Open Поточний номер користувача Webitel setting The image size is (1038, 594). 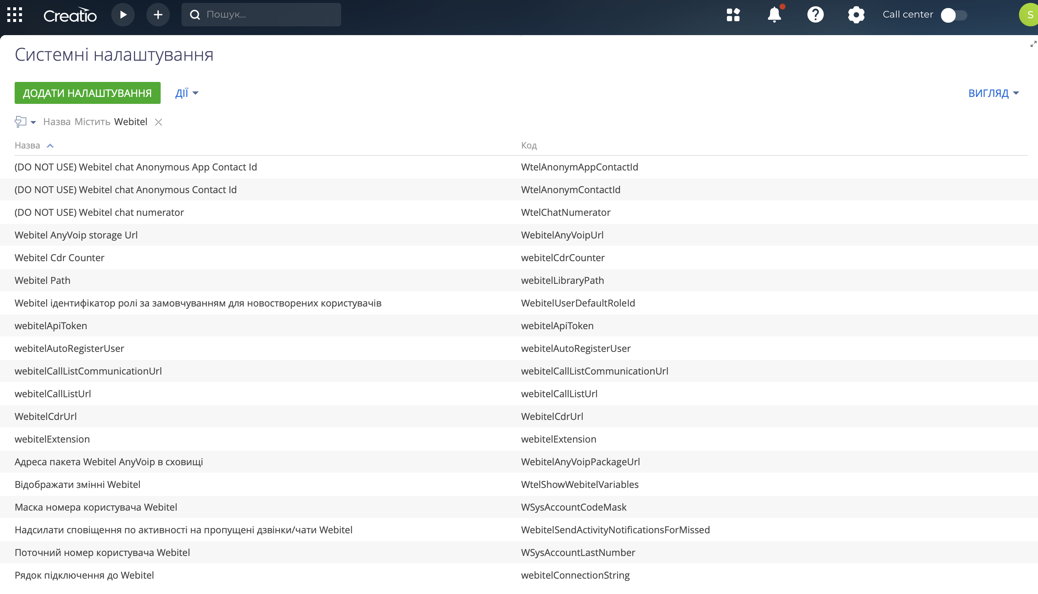102,552
